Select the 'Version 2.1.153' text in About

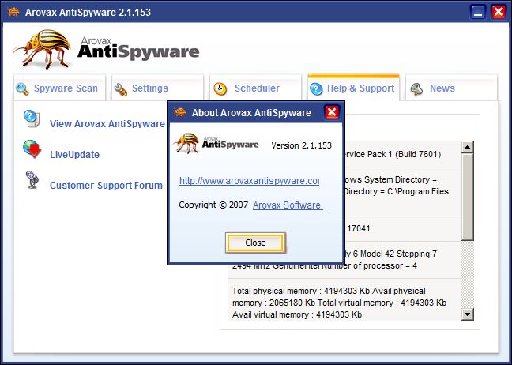coord(301,145)
